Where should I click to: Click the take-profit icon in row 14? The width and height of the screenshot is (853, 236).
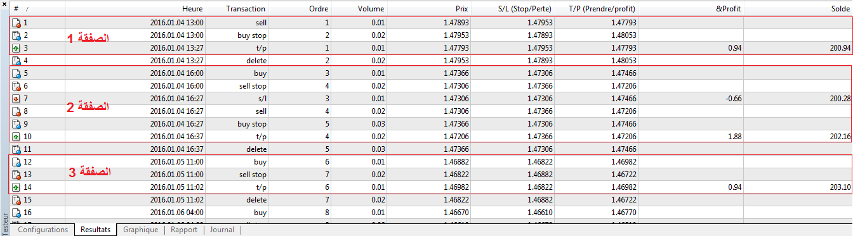pyautogui.click(x=17, y=187)
